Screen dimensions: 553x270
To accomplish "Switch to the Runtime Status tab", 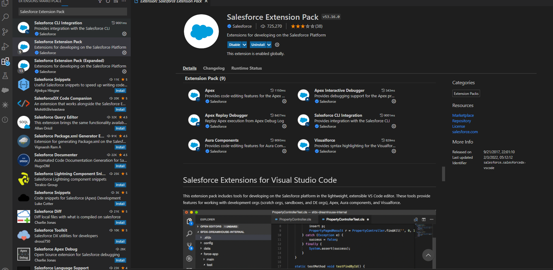I will (247, 68).
